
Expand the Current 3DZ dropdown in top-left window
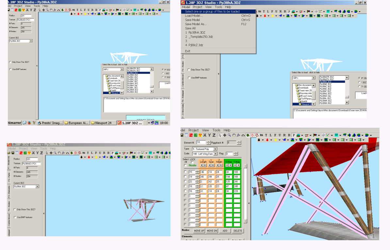31,41
